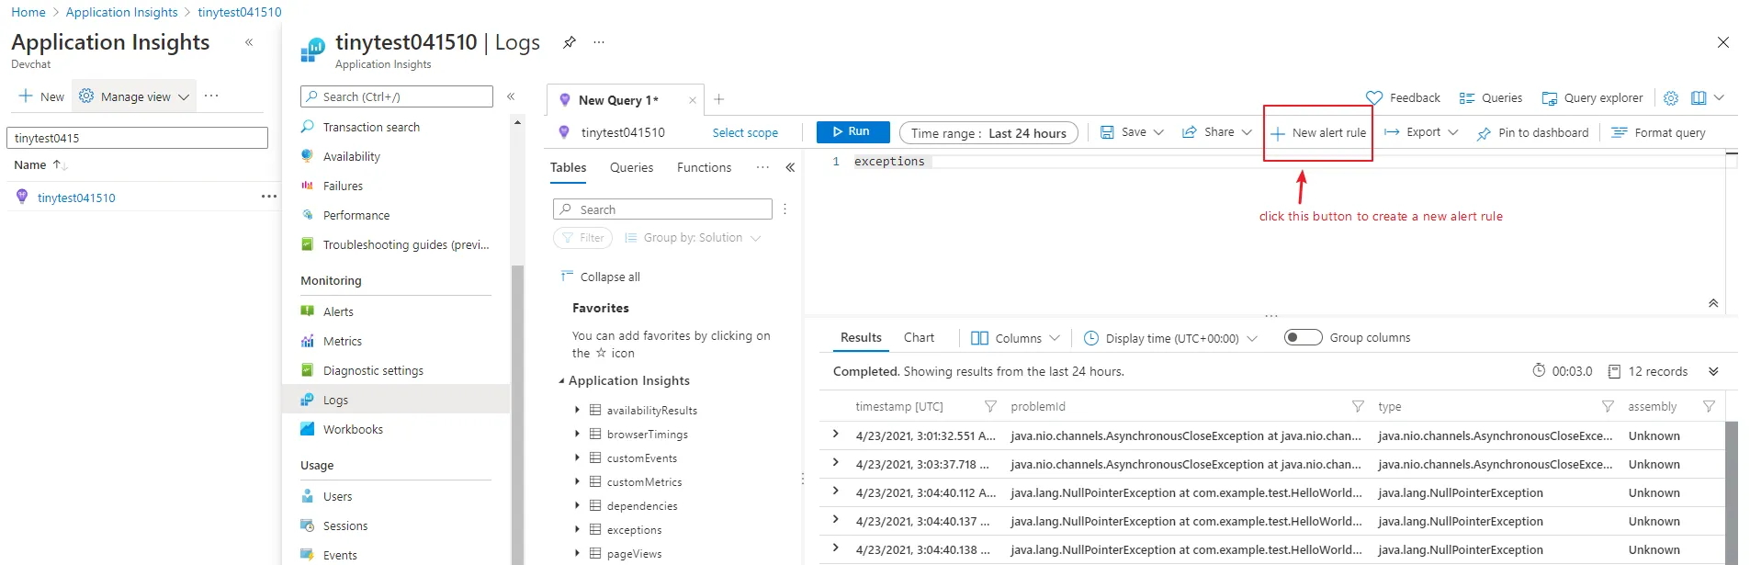Select the Chart tab

[919, 337]
